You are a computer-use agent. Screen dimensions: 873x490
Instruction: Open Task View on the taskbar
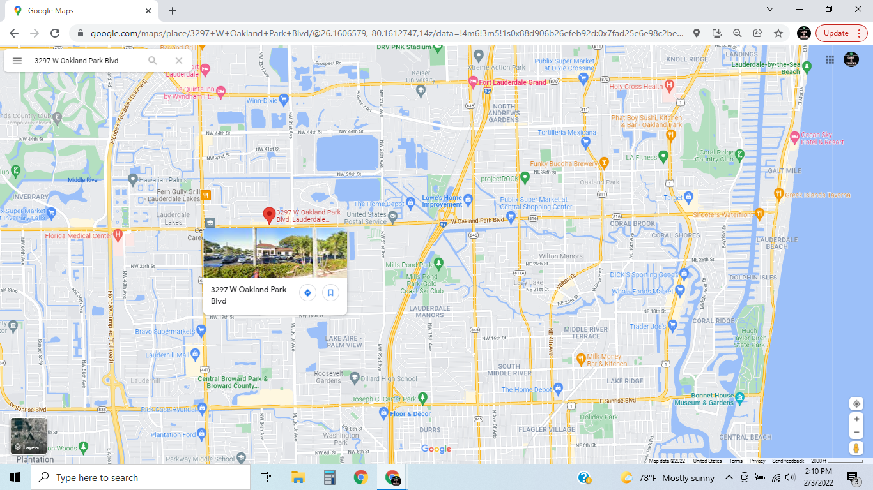266,477
